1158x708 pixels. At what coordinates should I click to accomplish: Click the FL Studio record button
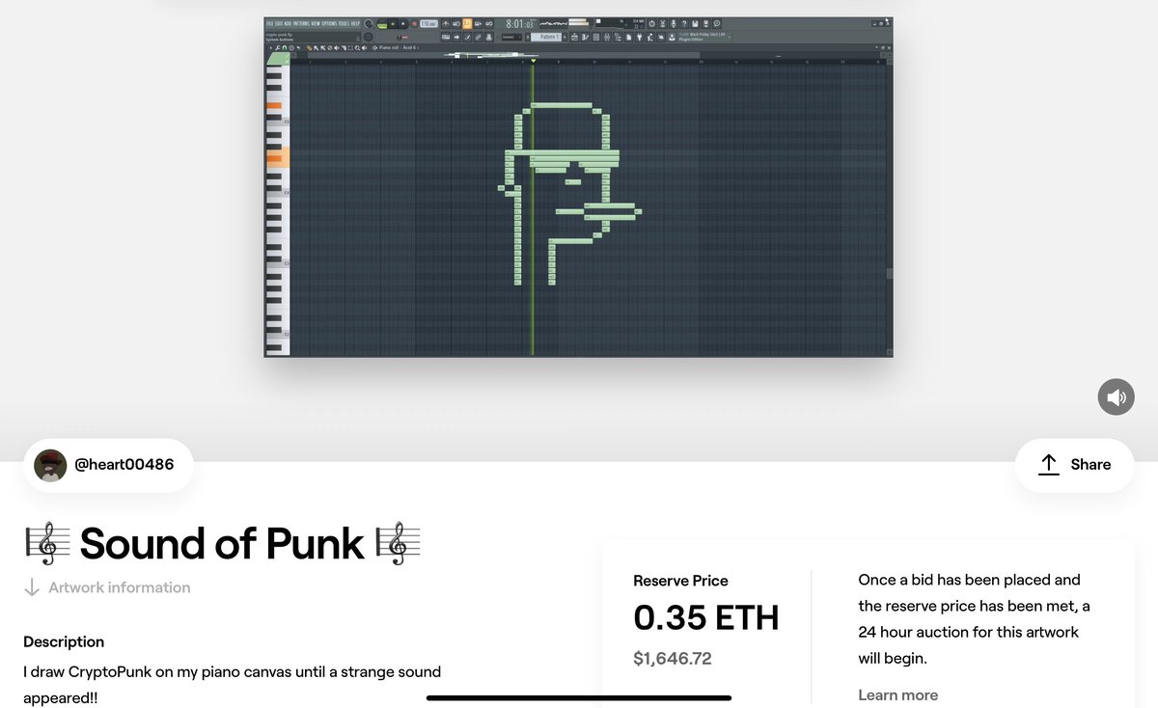414,24
